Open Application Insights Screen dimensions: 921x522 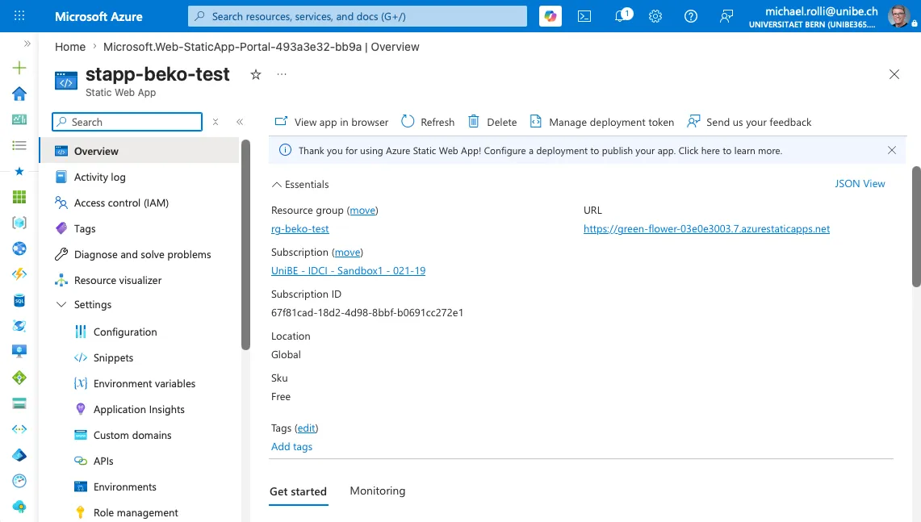[x=140, y=409]
